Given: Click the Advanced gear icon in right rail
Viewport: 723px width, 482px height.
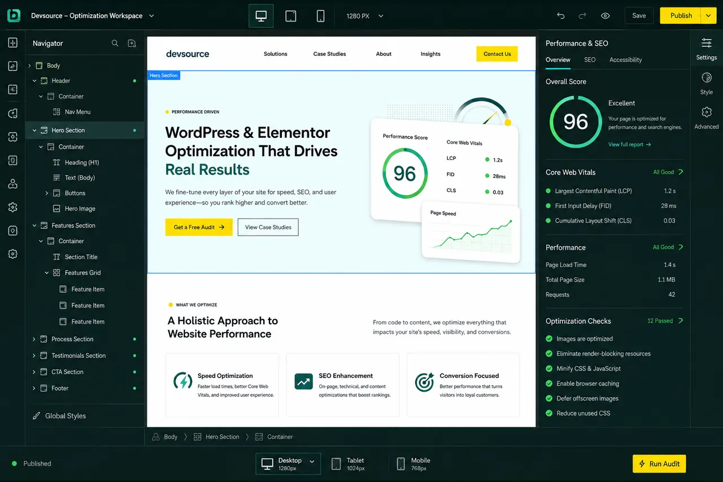Looking at the screenshot, I should pos(706,112).
